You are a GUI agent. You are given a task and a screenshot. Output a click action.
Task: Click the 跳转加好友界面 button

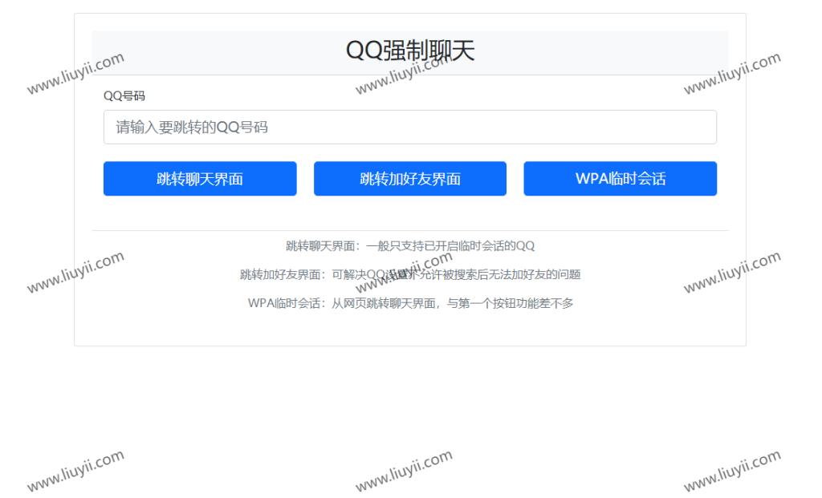pos(410,179)
